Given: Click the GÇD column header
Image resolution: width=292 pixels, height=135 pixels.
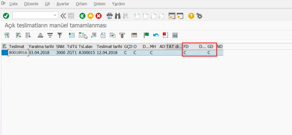Looking at the screenshot, I should (x=128, y=47).
